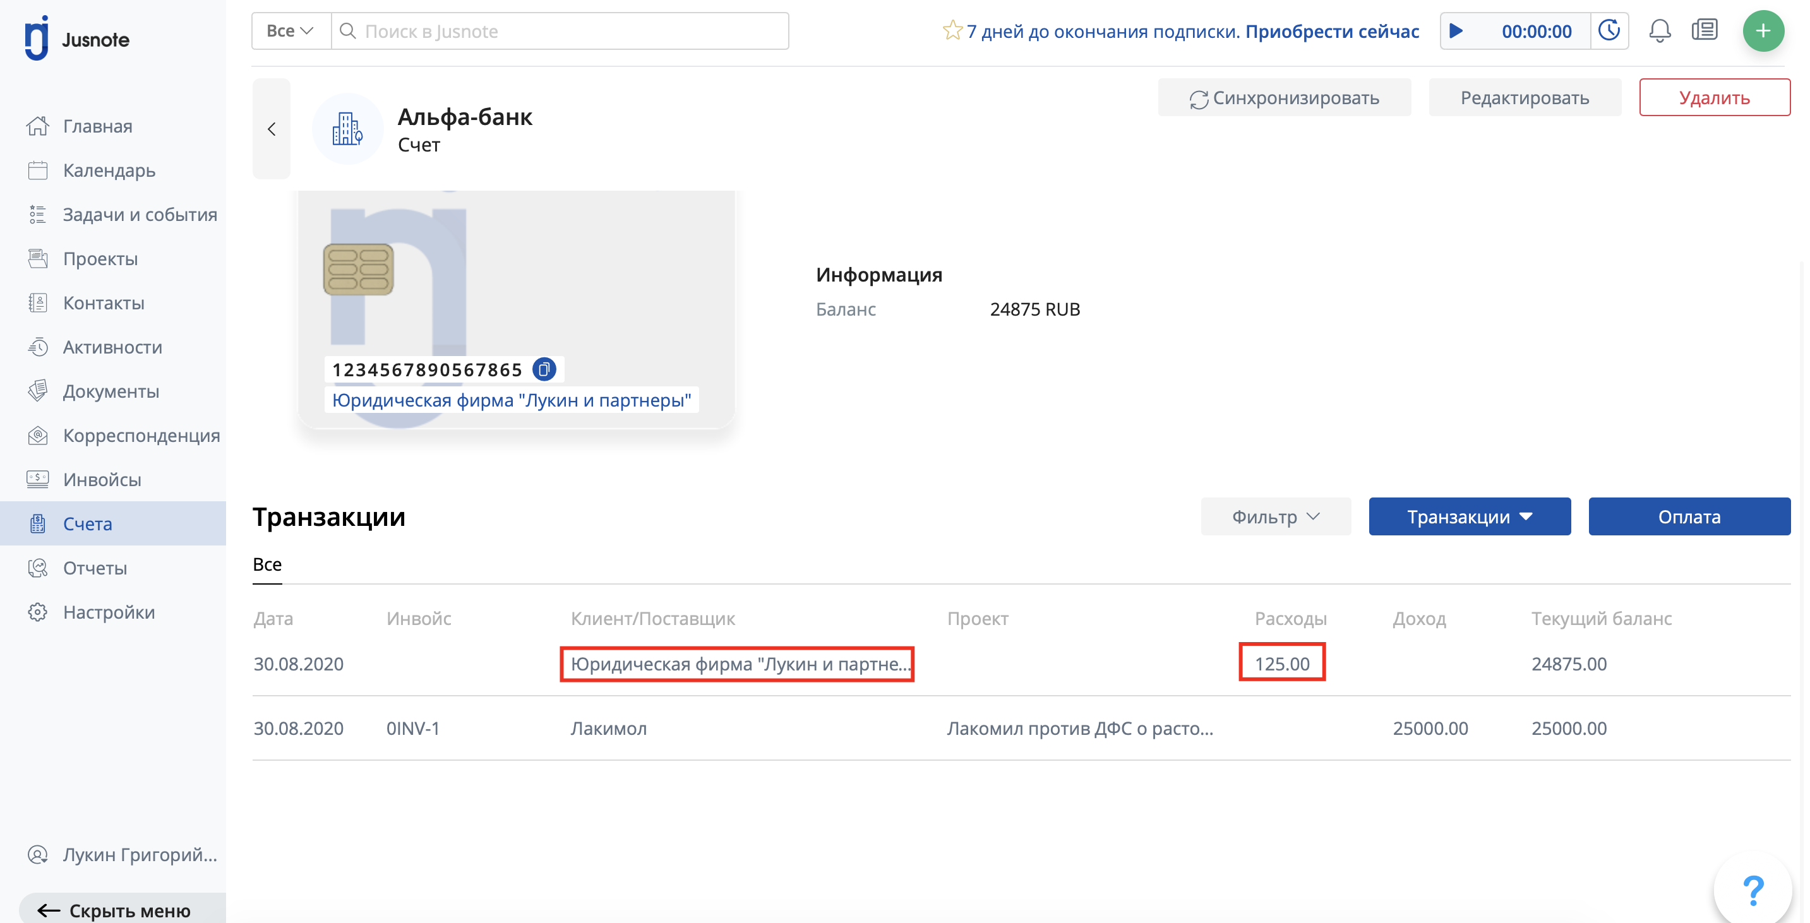Image resolution: width=1810 pixels, height=923 pixels.
Task: Click client Лакимол in second row
Action: [608, 728]
